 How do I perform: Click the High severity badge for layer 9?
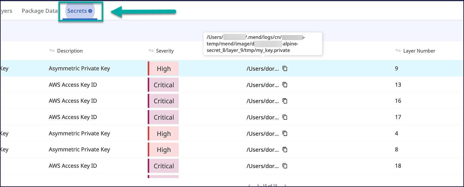click(x=163, y=69)
